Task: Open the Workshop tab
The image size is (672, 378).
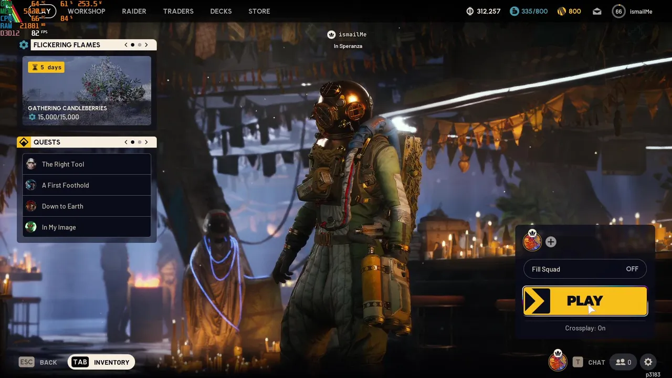Action: (86, 11)
